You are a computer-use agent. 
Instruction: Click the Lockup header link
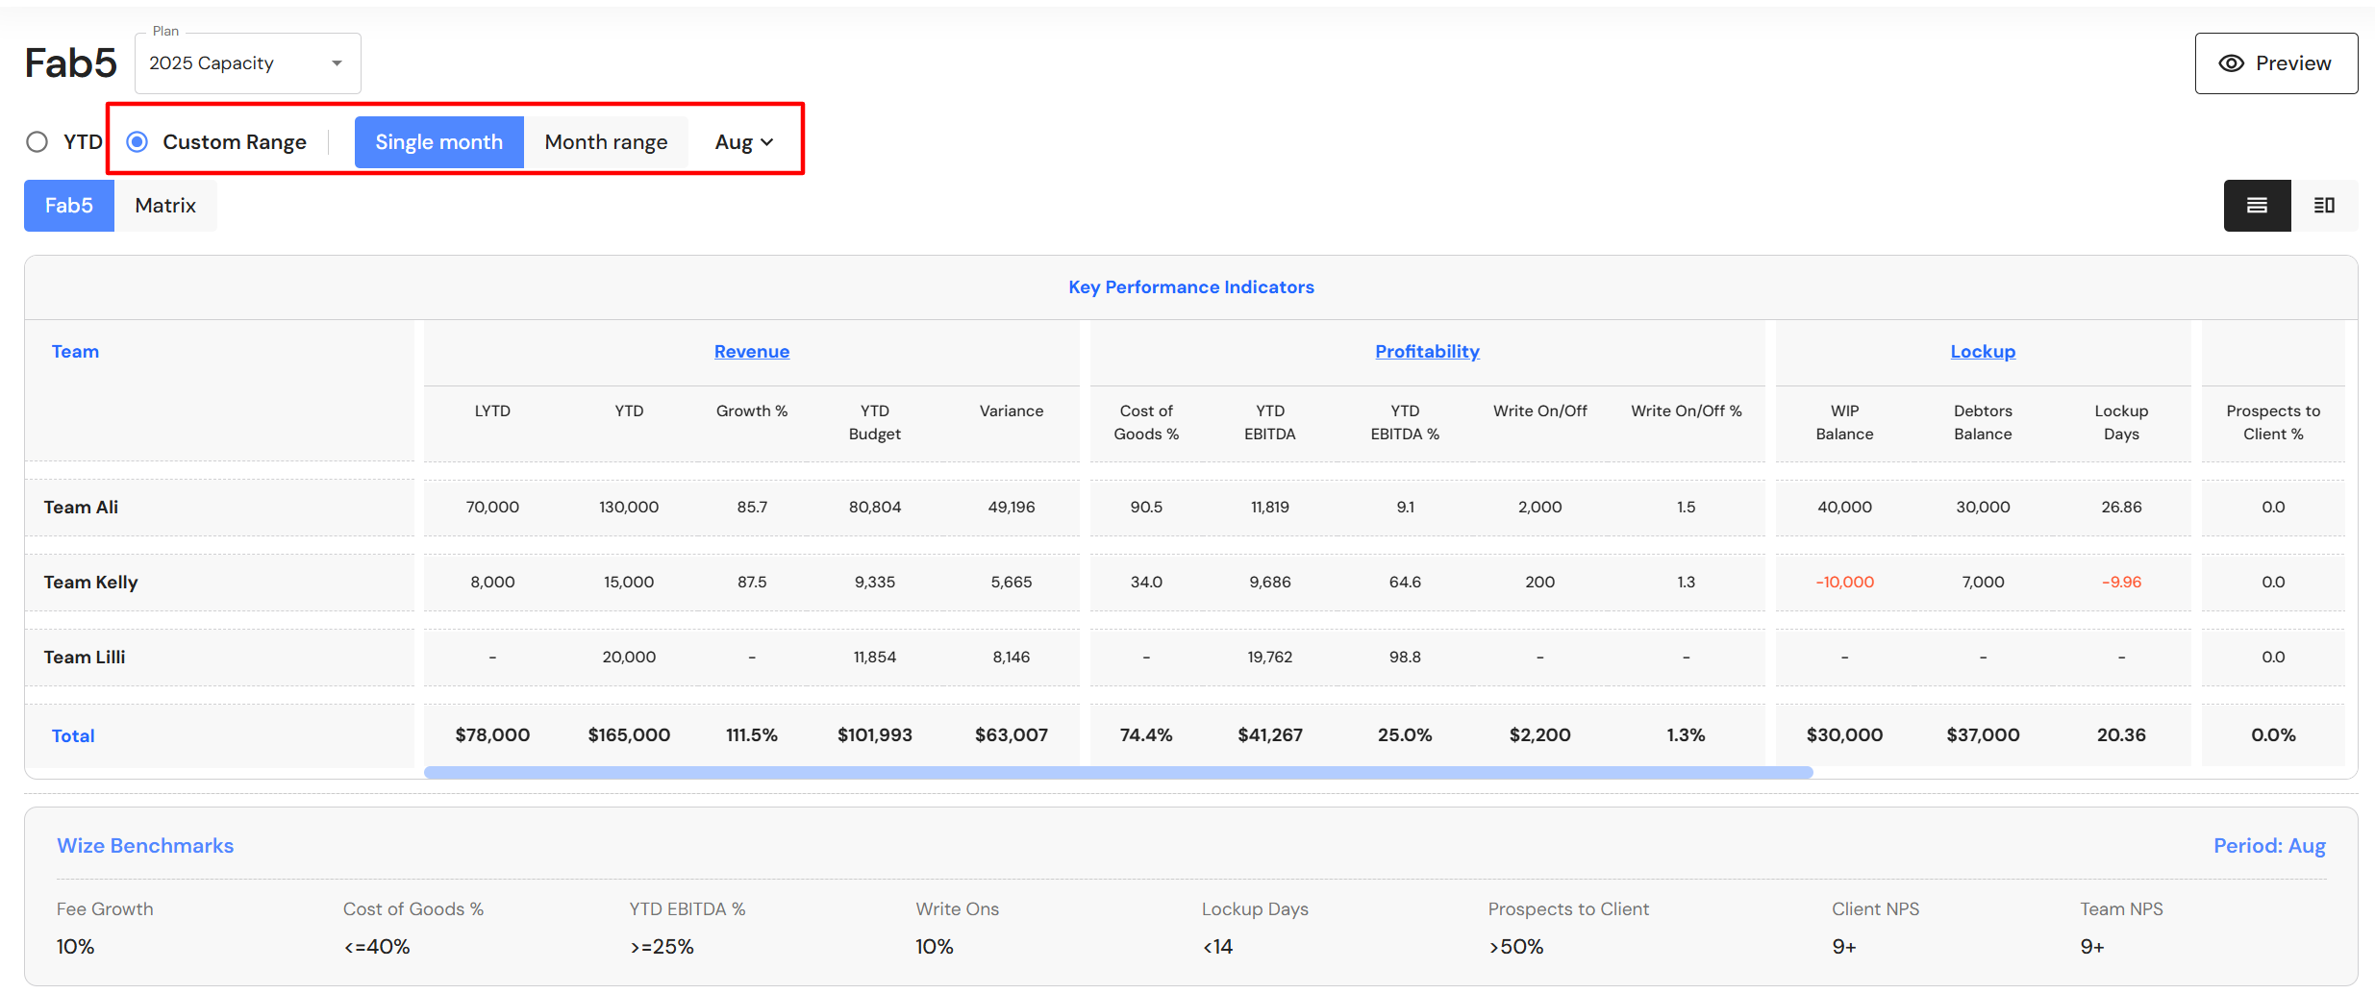[x=1982, y=352]
